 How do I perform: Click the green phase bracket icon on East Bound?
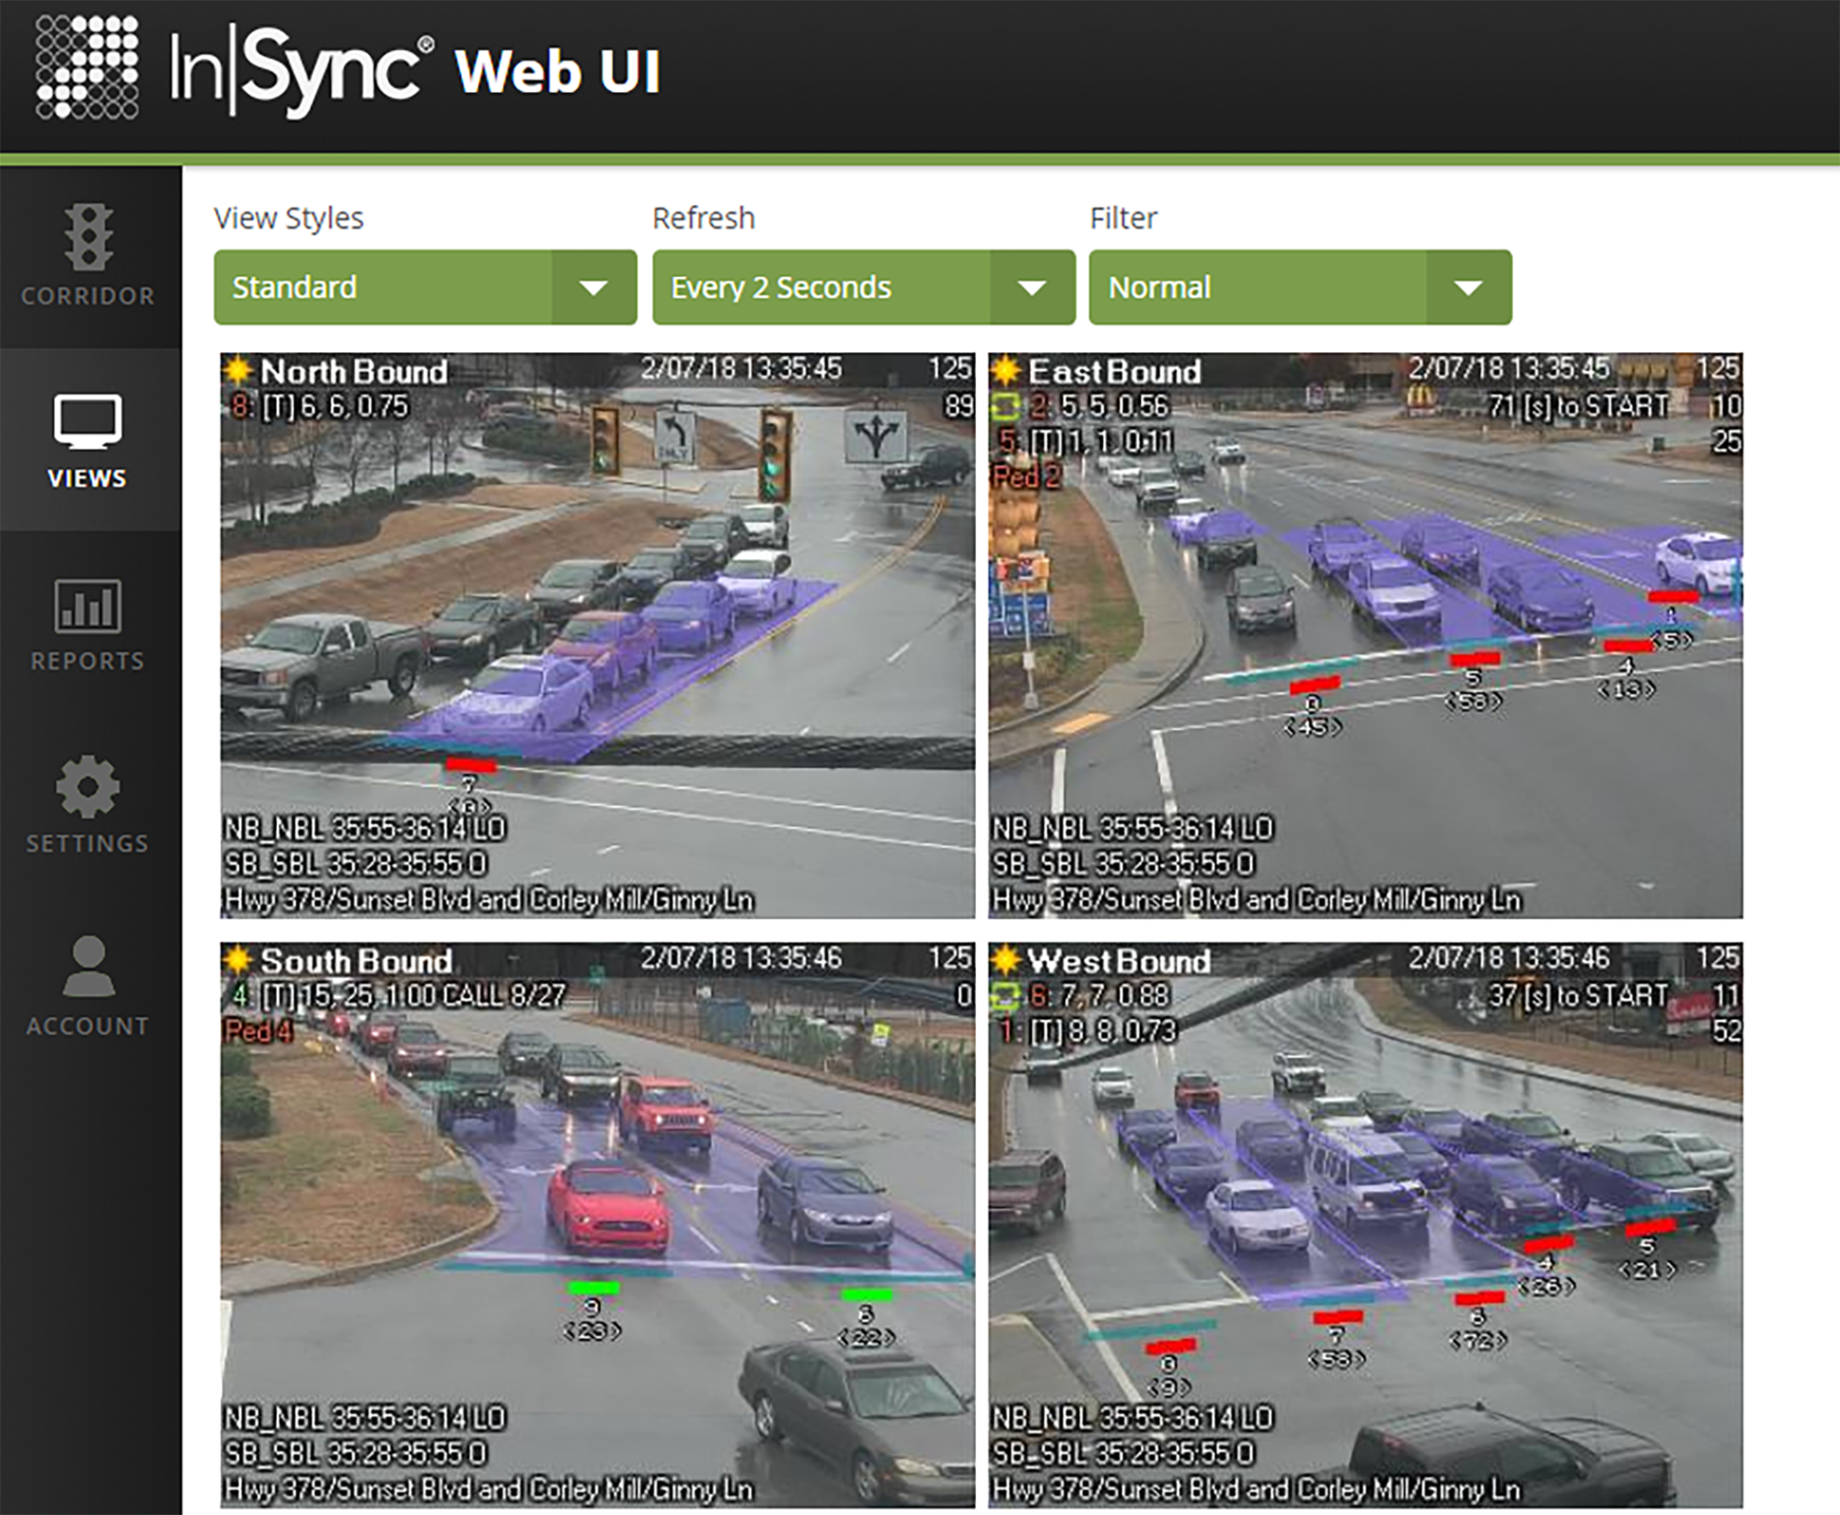point(1006,403)
